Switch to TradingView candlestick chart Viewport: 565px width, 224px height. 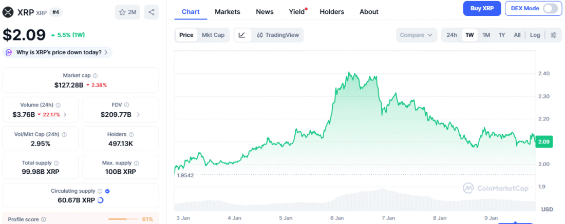[277, 35]
